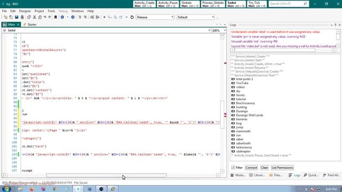Click the Cut scissors icon

[34, 17]
